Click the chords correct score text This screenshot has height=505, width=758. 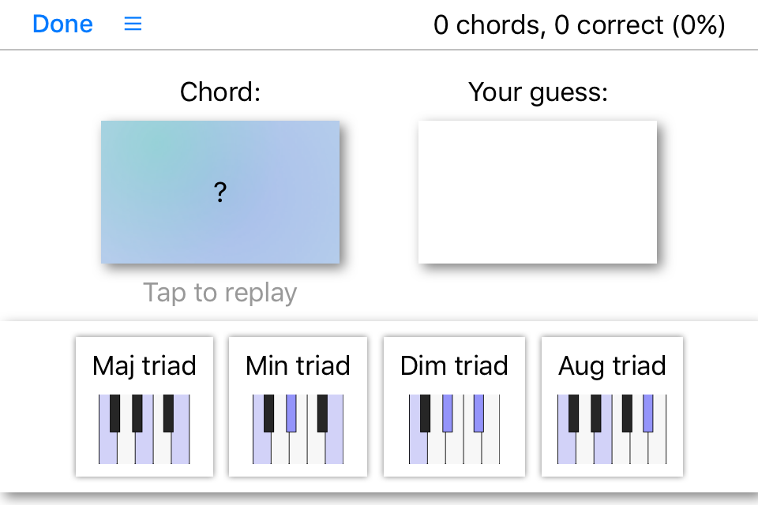coord(579,25)
